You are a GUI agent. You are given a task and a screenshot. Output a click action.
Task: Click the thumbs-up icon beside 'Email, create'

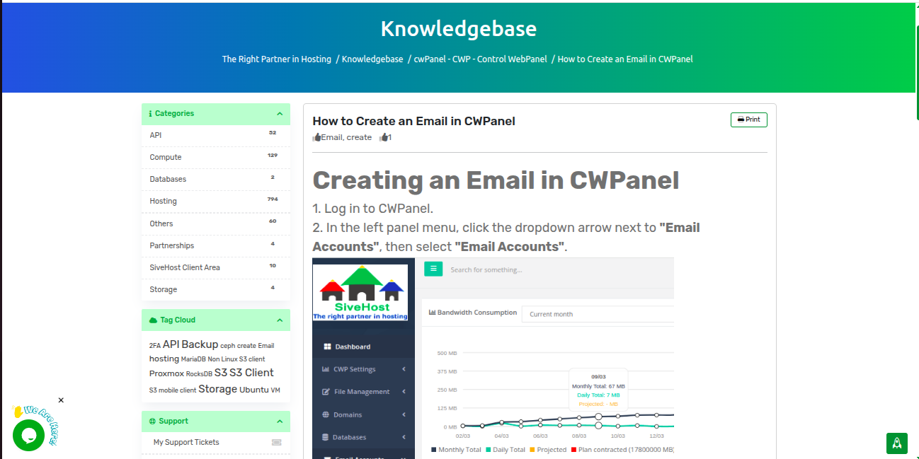point(316,137)
